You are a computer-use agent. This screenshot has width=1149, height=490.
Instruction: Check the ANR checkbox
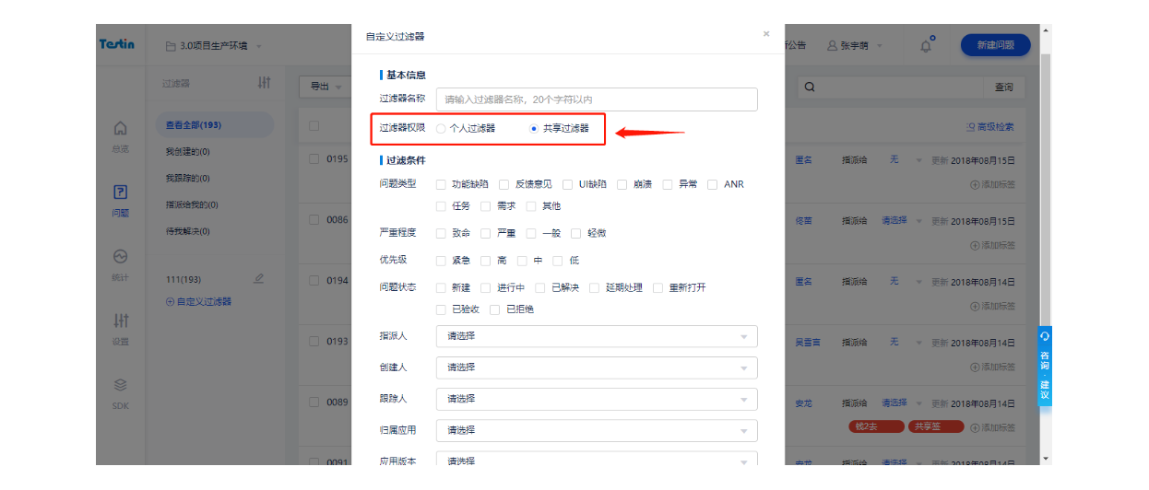coord(713,184)
